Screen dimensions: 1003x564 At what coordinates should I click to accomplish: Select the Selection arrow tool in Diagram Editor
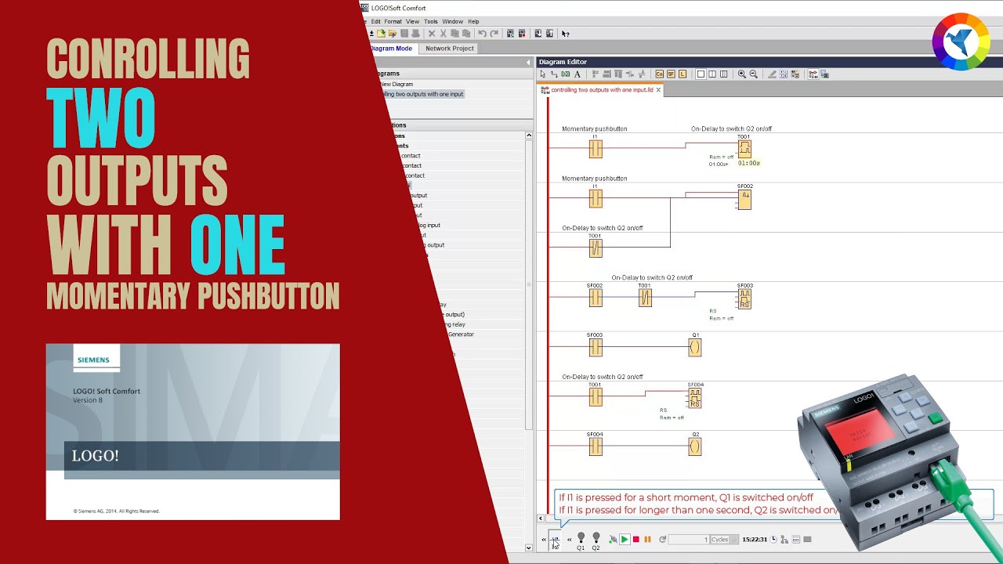click(543, 74)
